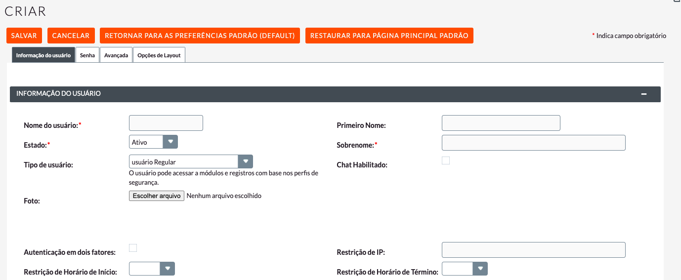
Task: Click the 'Autenticação em dois fatores:' label
Action: pyautogui.click(x=70, y=252)
